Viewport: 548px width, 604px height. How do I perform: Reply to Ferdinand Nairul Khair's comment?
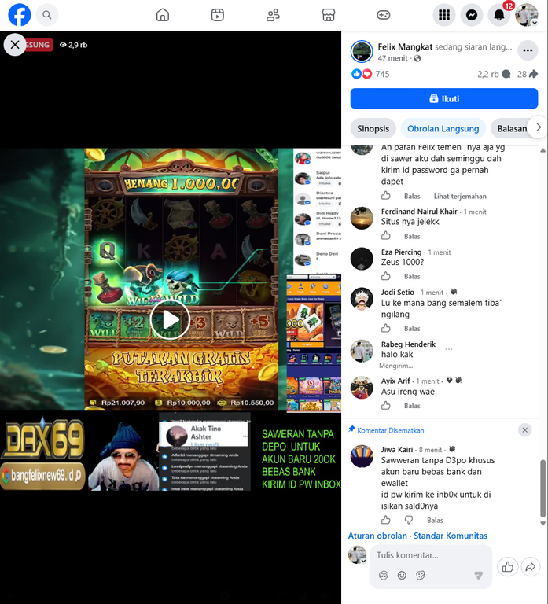point(412,236)
